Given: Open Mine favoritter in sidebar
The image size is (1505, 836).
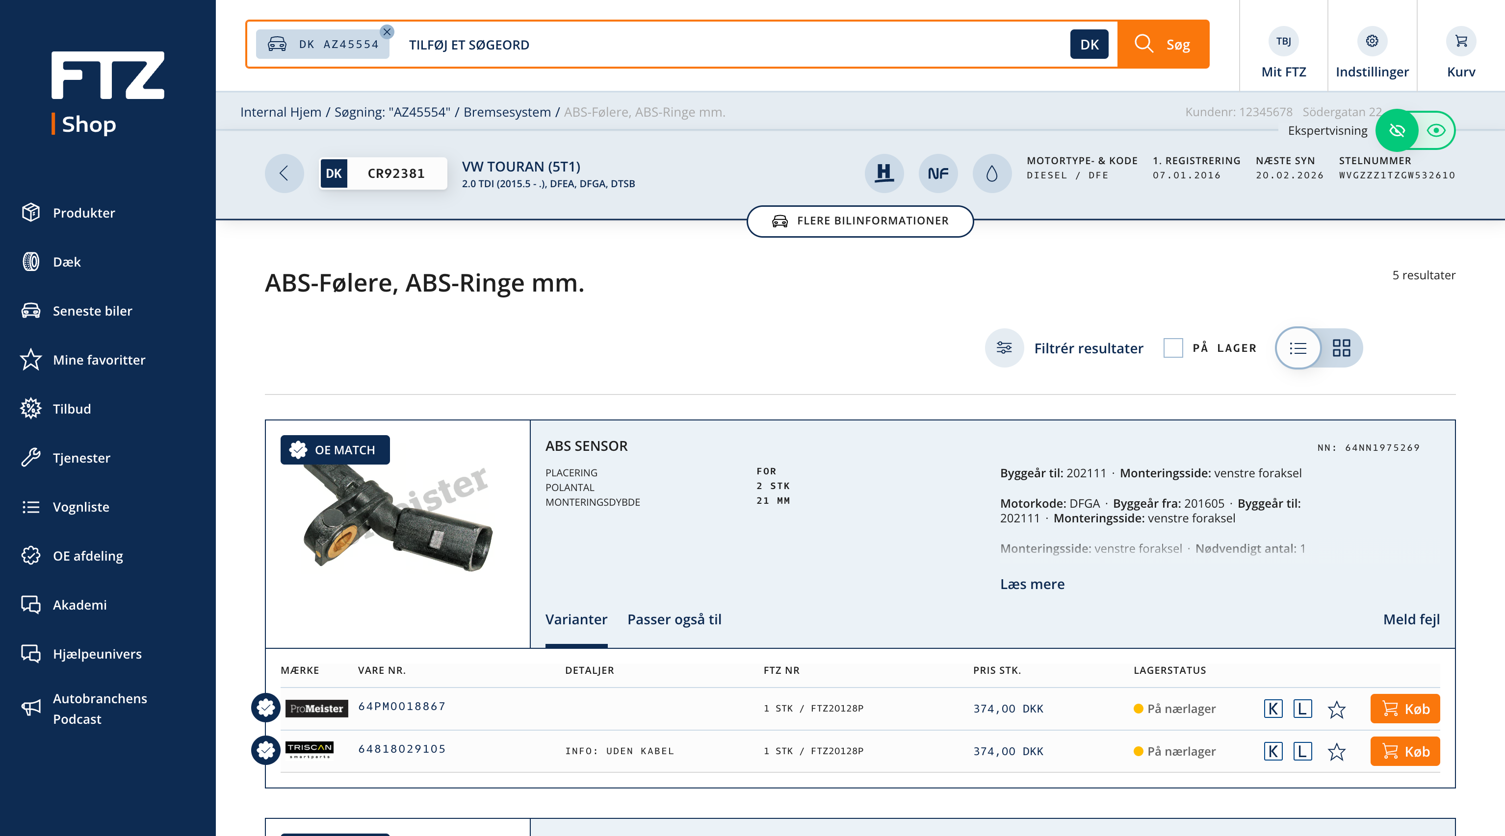Looking at the screenshot, I should 99,360.
